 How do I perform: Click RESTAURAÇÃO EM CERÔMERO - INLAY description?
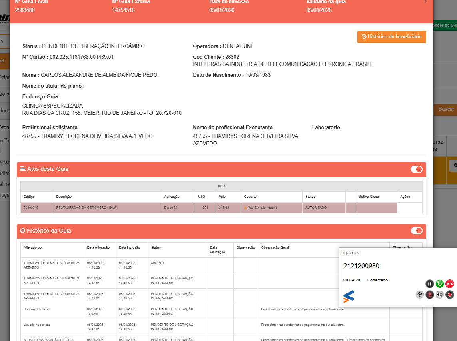[87, 207]
